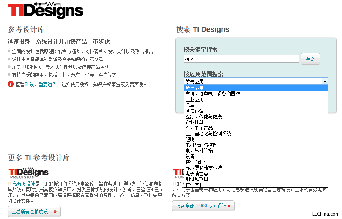The width and height of the screenshot is (342, 219).
Task: Select 电子销售点 from the list
Action: click(x=256, y=173)
